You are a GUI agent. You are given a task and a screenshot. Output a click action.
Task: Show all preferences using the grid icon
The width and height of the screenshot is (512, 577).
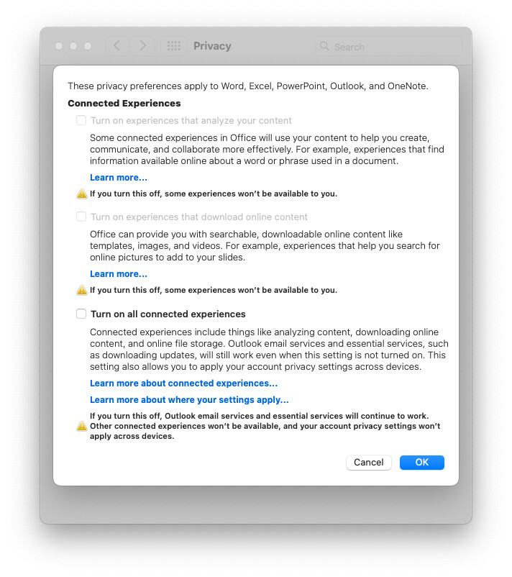pyautogui.click(x=173, y=46)
